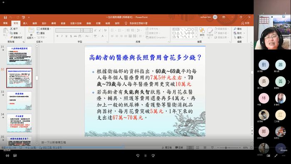
Task: Expand the Copy options arrow
Action: click(20, 33)
